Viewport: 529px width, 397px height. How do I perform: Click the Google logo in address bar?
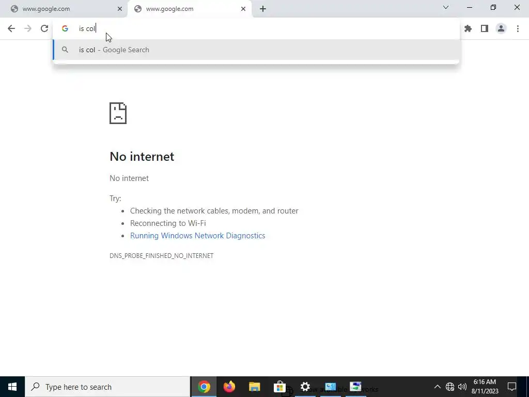(65, 28)
